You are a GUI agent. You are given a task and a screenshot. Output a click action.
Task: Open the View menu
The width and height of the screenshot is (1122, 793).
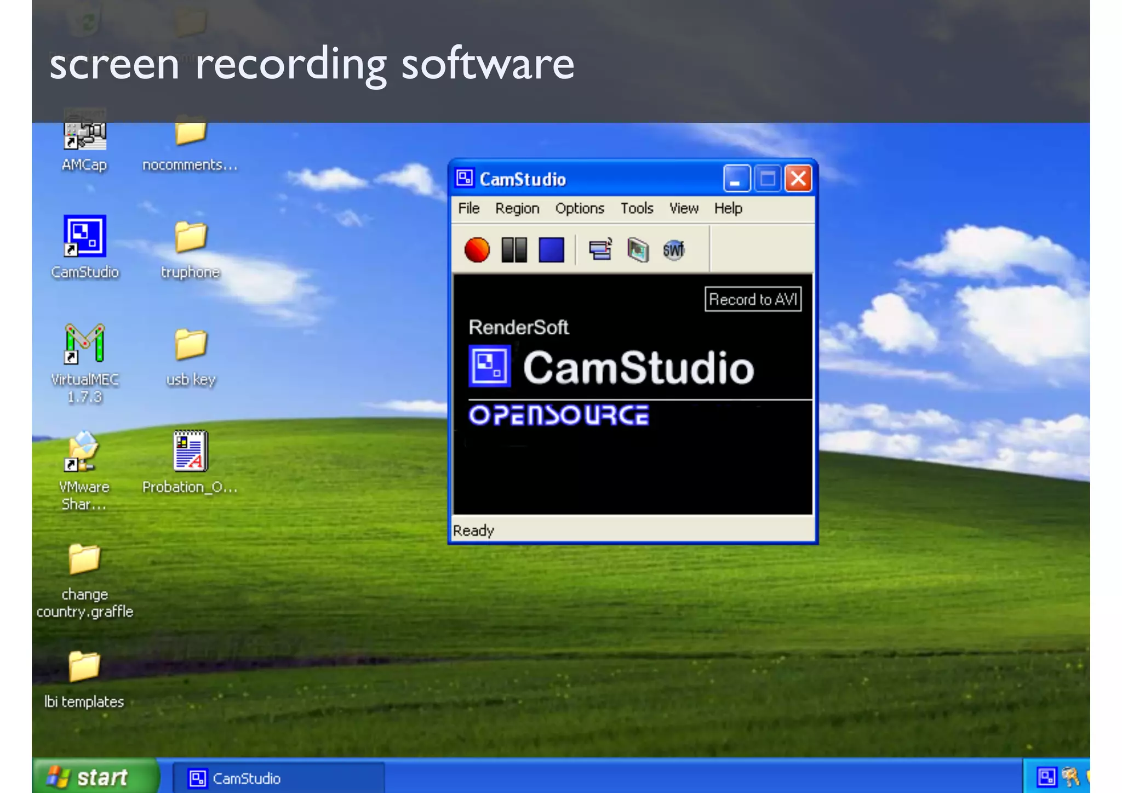684,208
